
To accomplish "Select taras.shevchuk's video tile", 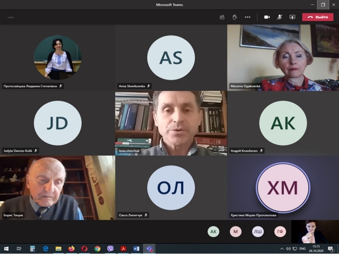I will point(171,123).
